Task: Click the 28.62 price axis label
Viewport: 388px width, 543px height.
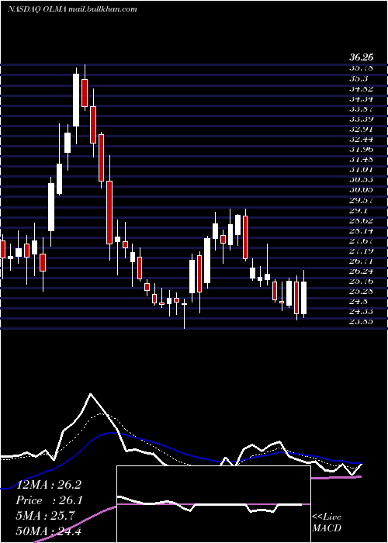Action: [x=362, y=220]
